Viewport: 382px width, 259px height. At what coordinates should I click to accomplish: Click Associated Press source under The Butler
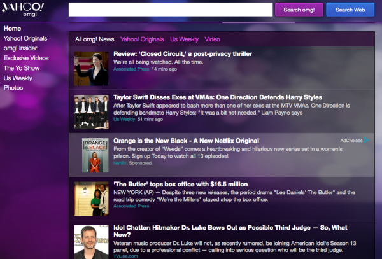coord(131,206)
